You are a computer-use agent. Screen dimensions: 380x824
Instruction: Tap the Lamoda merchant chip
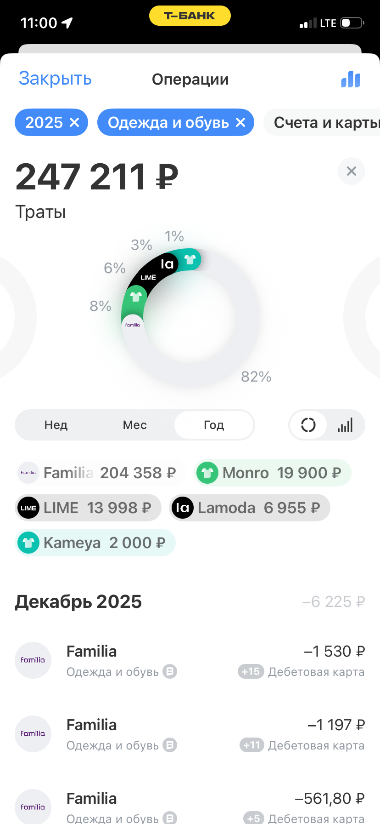click(x=249, y=508)
